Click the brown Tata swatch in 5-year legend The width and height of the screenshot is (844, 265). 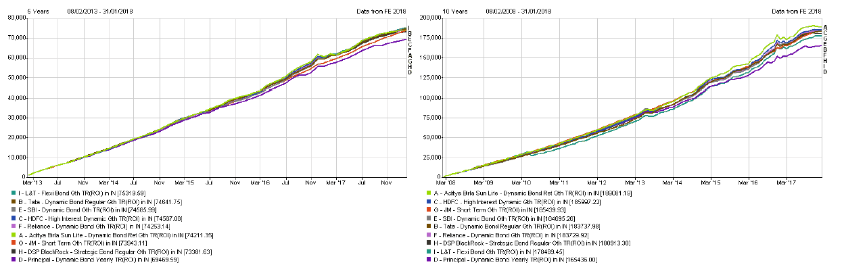pos(14,201)
